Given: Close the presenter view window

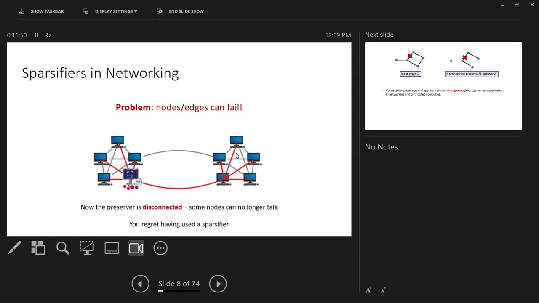Looking at the screenshot, I should point(532,5).
